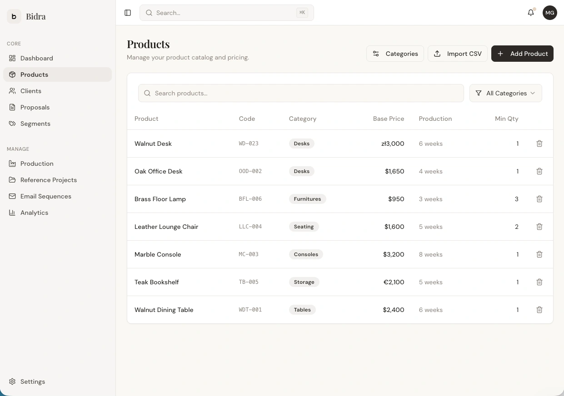Navigate to Email Sequences
The image size is (564, 396).
click(x=45, y=196)
